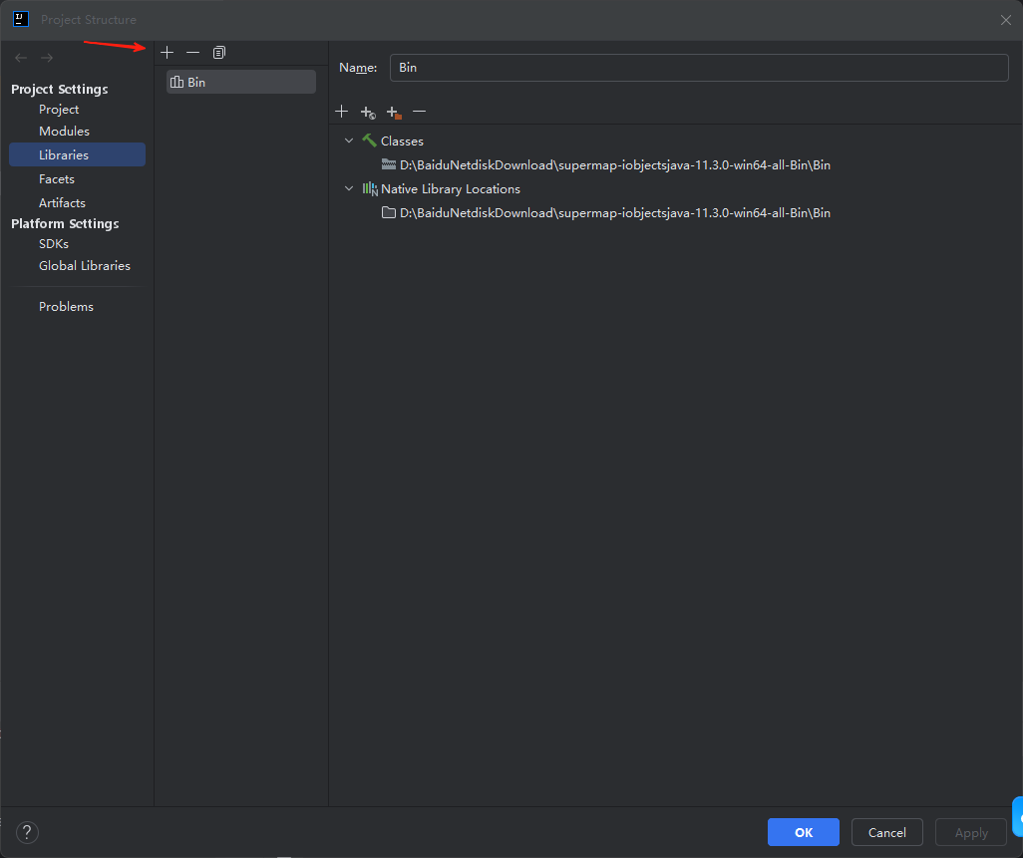Switch to the Modules settings page
Image resolution: width=1023 pixels, height=858 pixels.
[64, 131]
